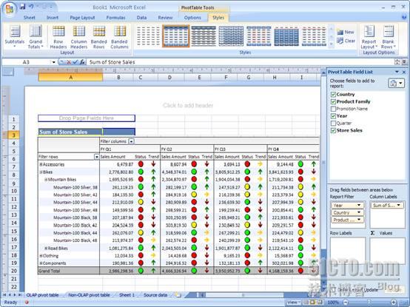This screenshot has width=410, height=307.
Task: Uncheck the Store Sales field checkbox
Action: coord(333,130)
